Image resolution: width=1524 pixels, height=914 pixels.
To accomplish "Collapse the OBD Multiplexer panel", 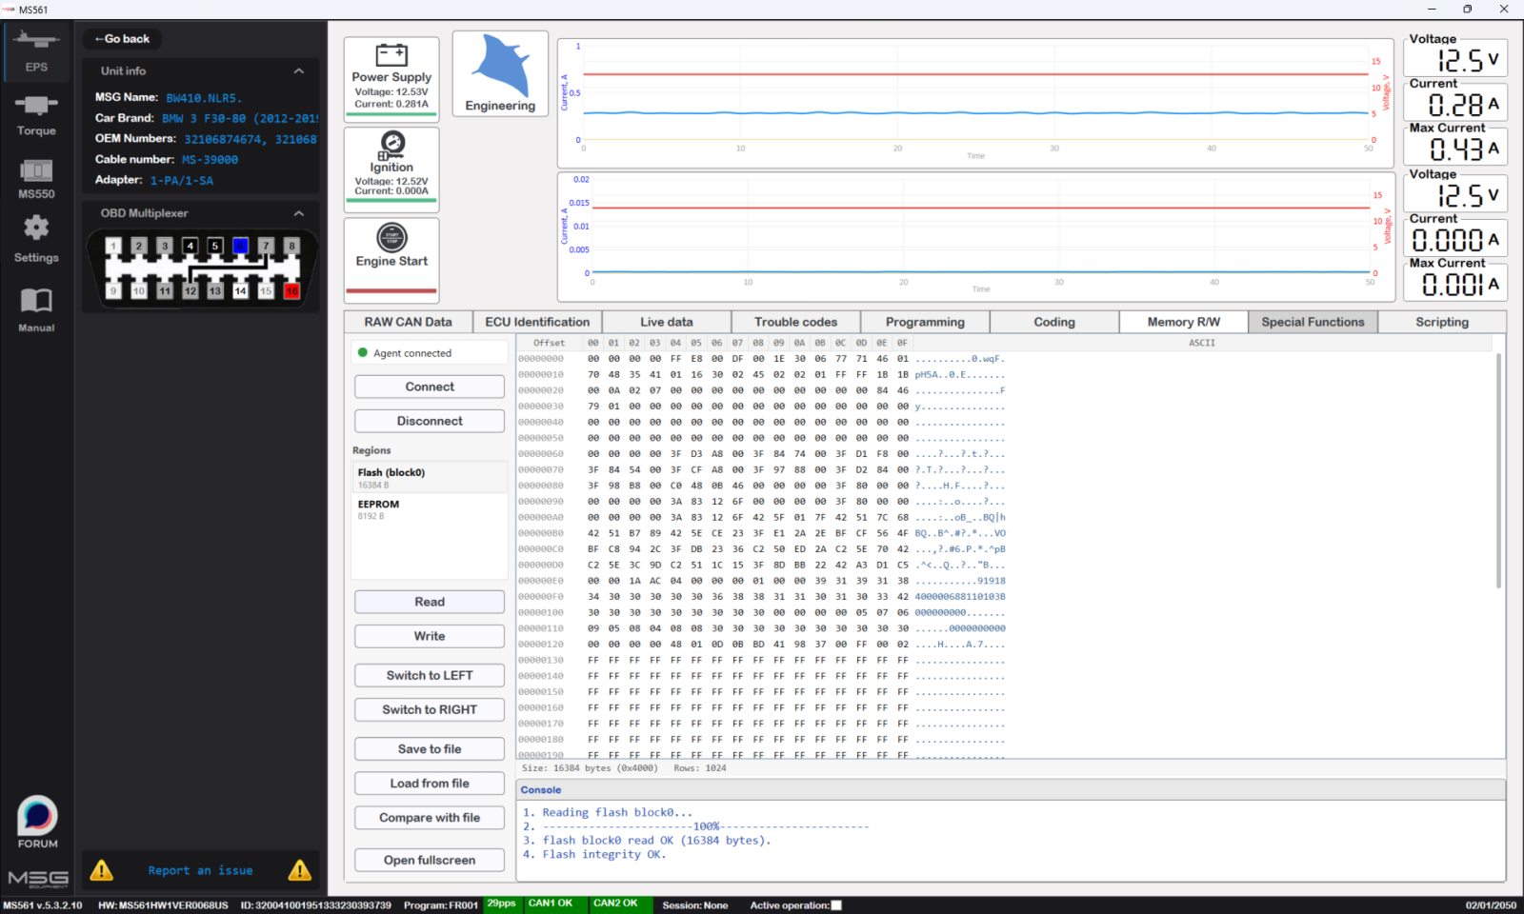I will pyautogui.click(x=299, y=213).
